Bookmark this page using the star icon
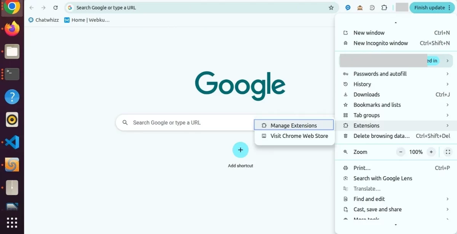 click(331, 7)
